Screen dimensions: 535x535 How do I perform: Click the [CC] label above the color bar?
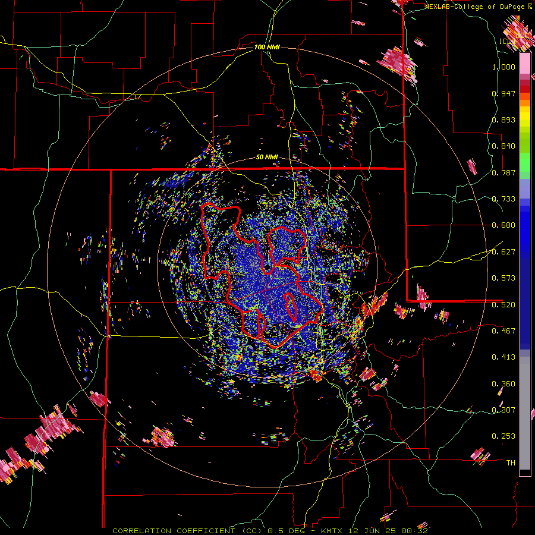[x=508, y=41]
